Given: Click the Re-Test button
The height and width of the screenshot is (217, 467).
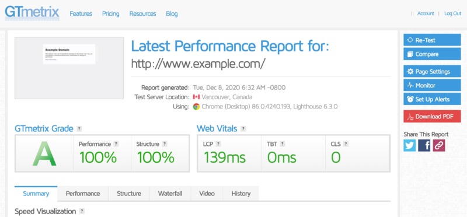Looking at the screenshot, I should click(x=432, y=40).
